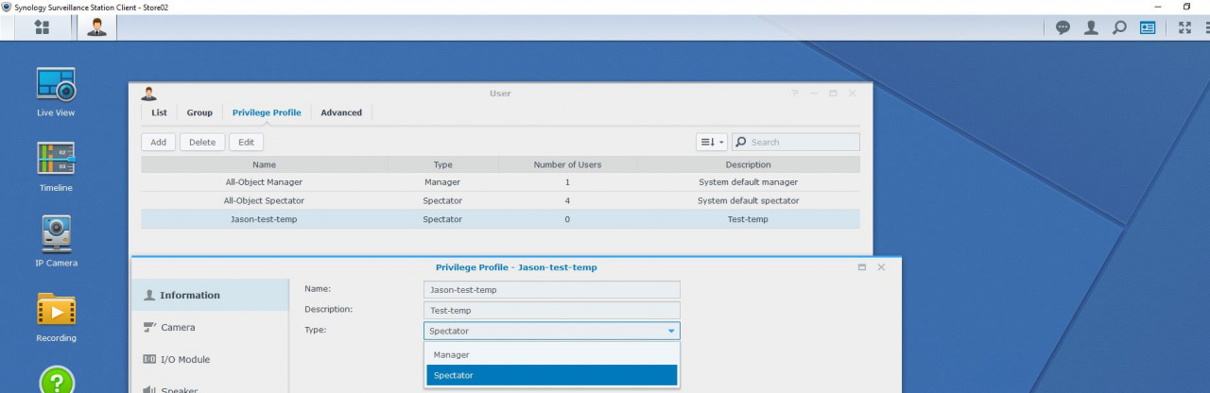
Task: Select the Camera section in sidebar
Action: click(178, 328)
